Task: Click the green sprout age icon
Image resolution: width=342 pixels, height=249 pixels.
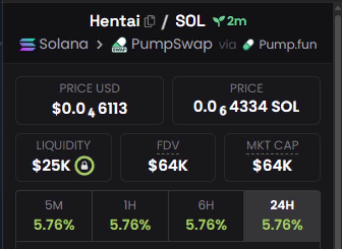Action: point(219,21)
